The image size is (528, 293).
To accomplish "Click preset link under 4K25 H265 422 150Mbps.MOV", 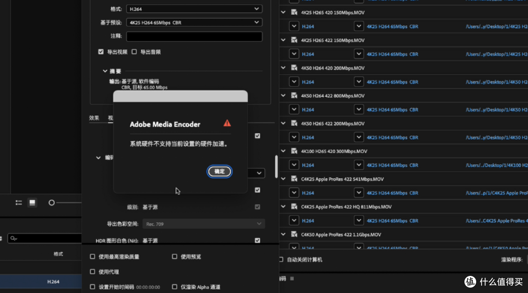I will point(392,54).
